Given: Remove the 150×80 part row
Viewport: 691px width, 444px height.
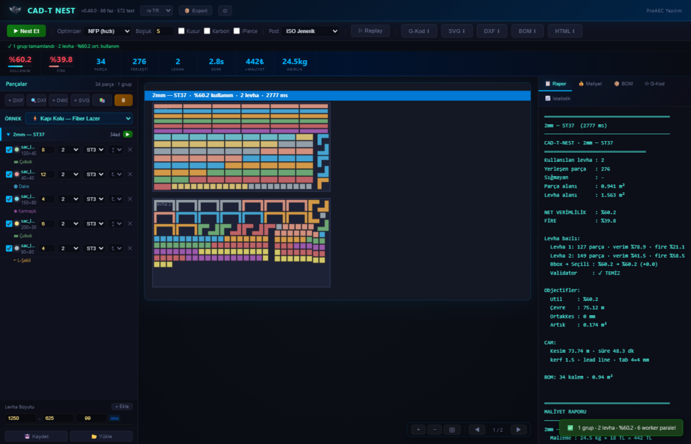Looking at the screenshot, I should pyautogui.click(x=130, y=199).
